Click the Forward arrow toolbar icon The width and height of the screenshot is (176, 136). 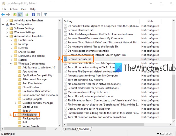pos(8,14)
